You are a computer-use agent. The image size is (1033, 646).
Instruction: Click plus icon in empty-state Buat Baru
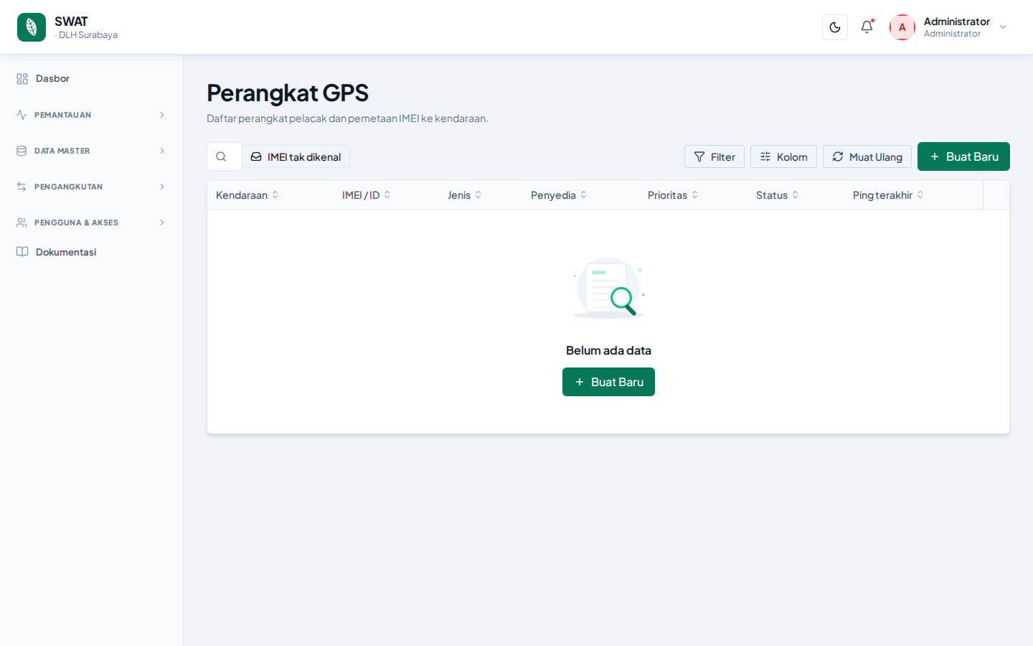coord(580,382)
